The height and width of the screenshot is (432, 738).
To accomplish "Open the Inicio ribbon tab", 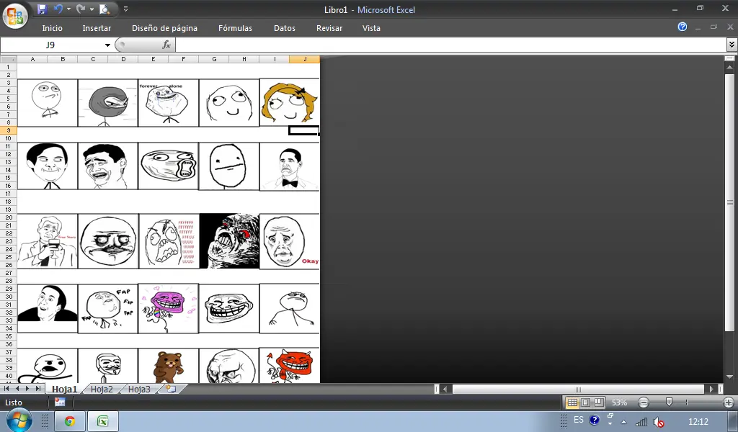I will click(x=52, y=28).
